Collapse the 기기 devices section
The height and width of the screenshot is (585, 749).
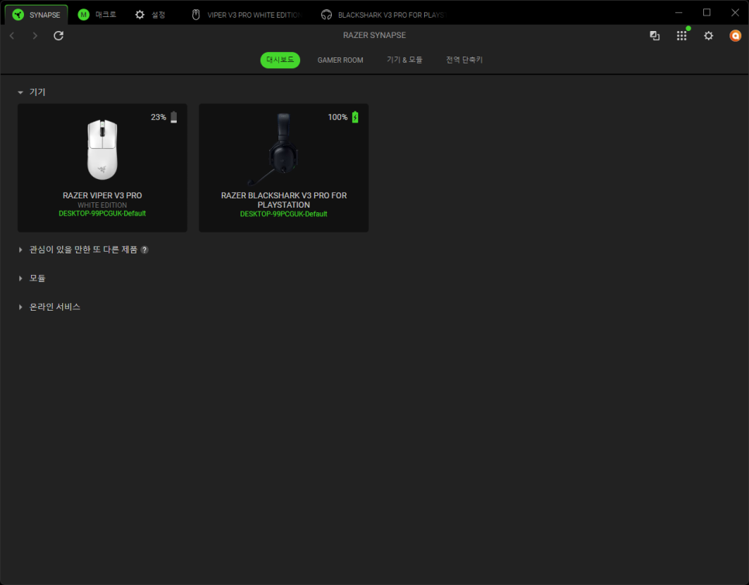21,92
